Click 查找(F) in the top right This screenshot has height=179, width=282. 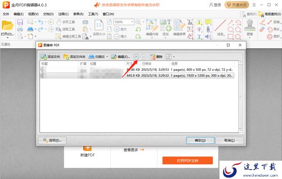[248, 14]
